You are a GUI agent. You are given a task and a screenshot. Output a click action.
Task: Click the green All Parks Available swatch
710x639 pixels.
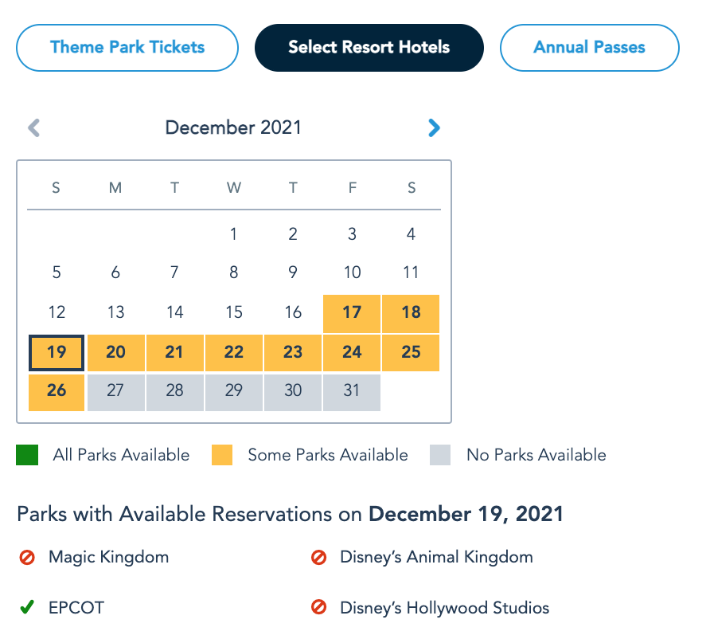[27, 456]
